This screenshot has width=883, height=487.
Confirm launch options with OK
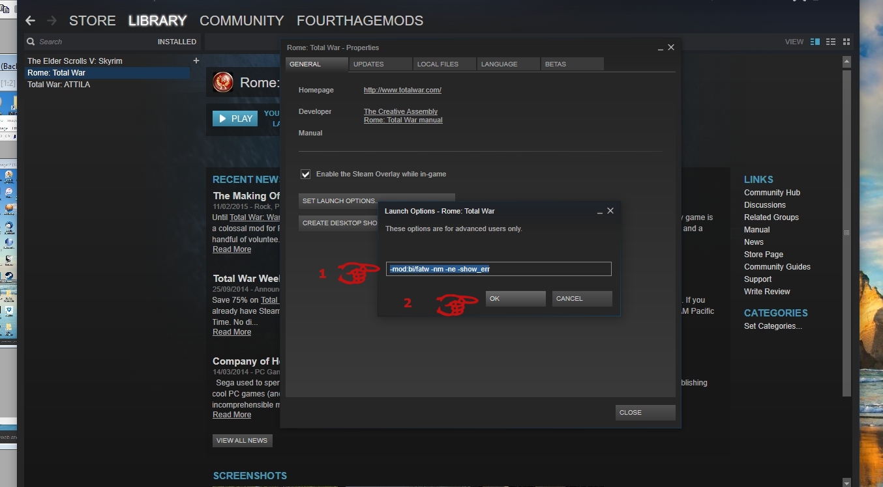tap(516, 298)
